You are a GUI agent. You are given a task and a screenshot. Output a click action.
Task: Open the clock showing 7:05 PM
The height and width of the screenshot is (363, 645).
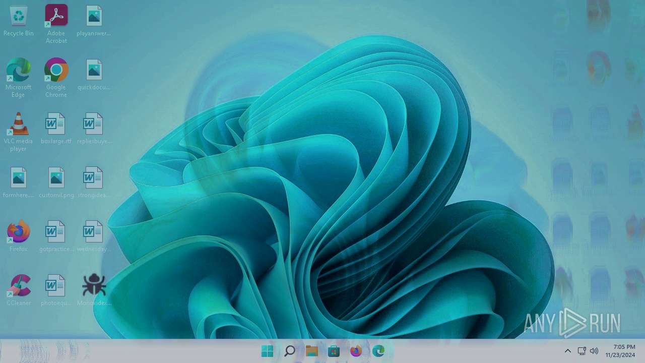620,351
